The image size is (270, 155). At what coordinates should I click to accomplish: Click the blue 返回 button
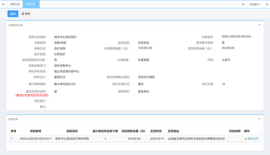point(13,14)
